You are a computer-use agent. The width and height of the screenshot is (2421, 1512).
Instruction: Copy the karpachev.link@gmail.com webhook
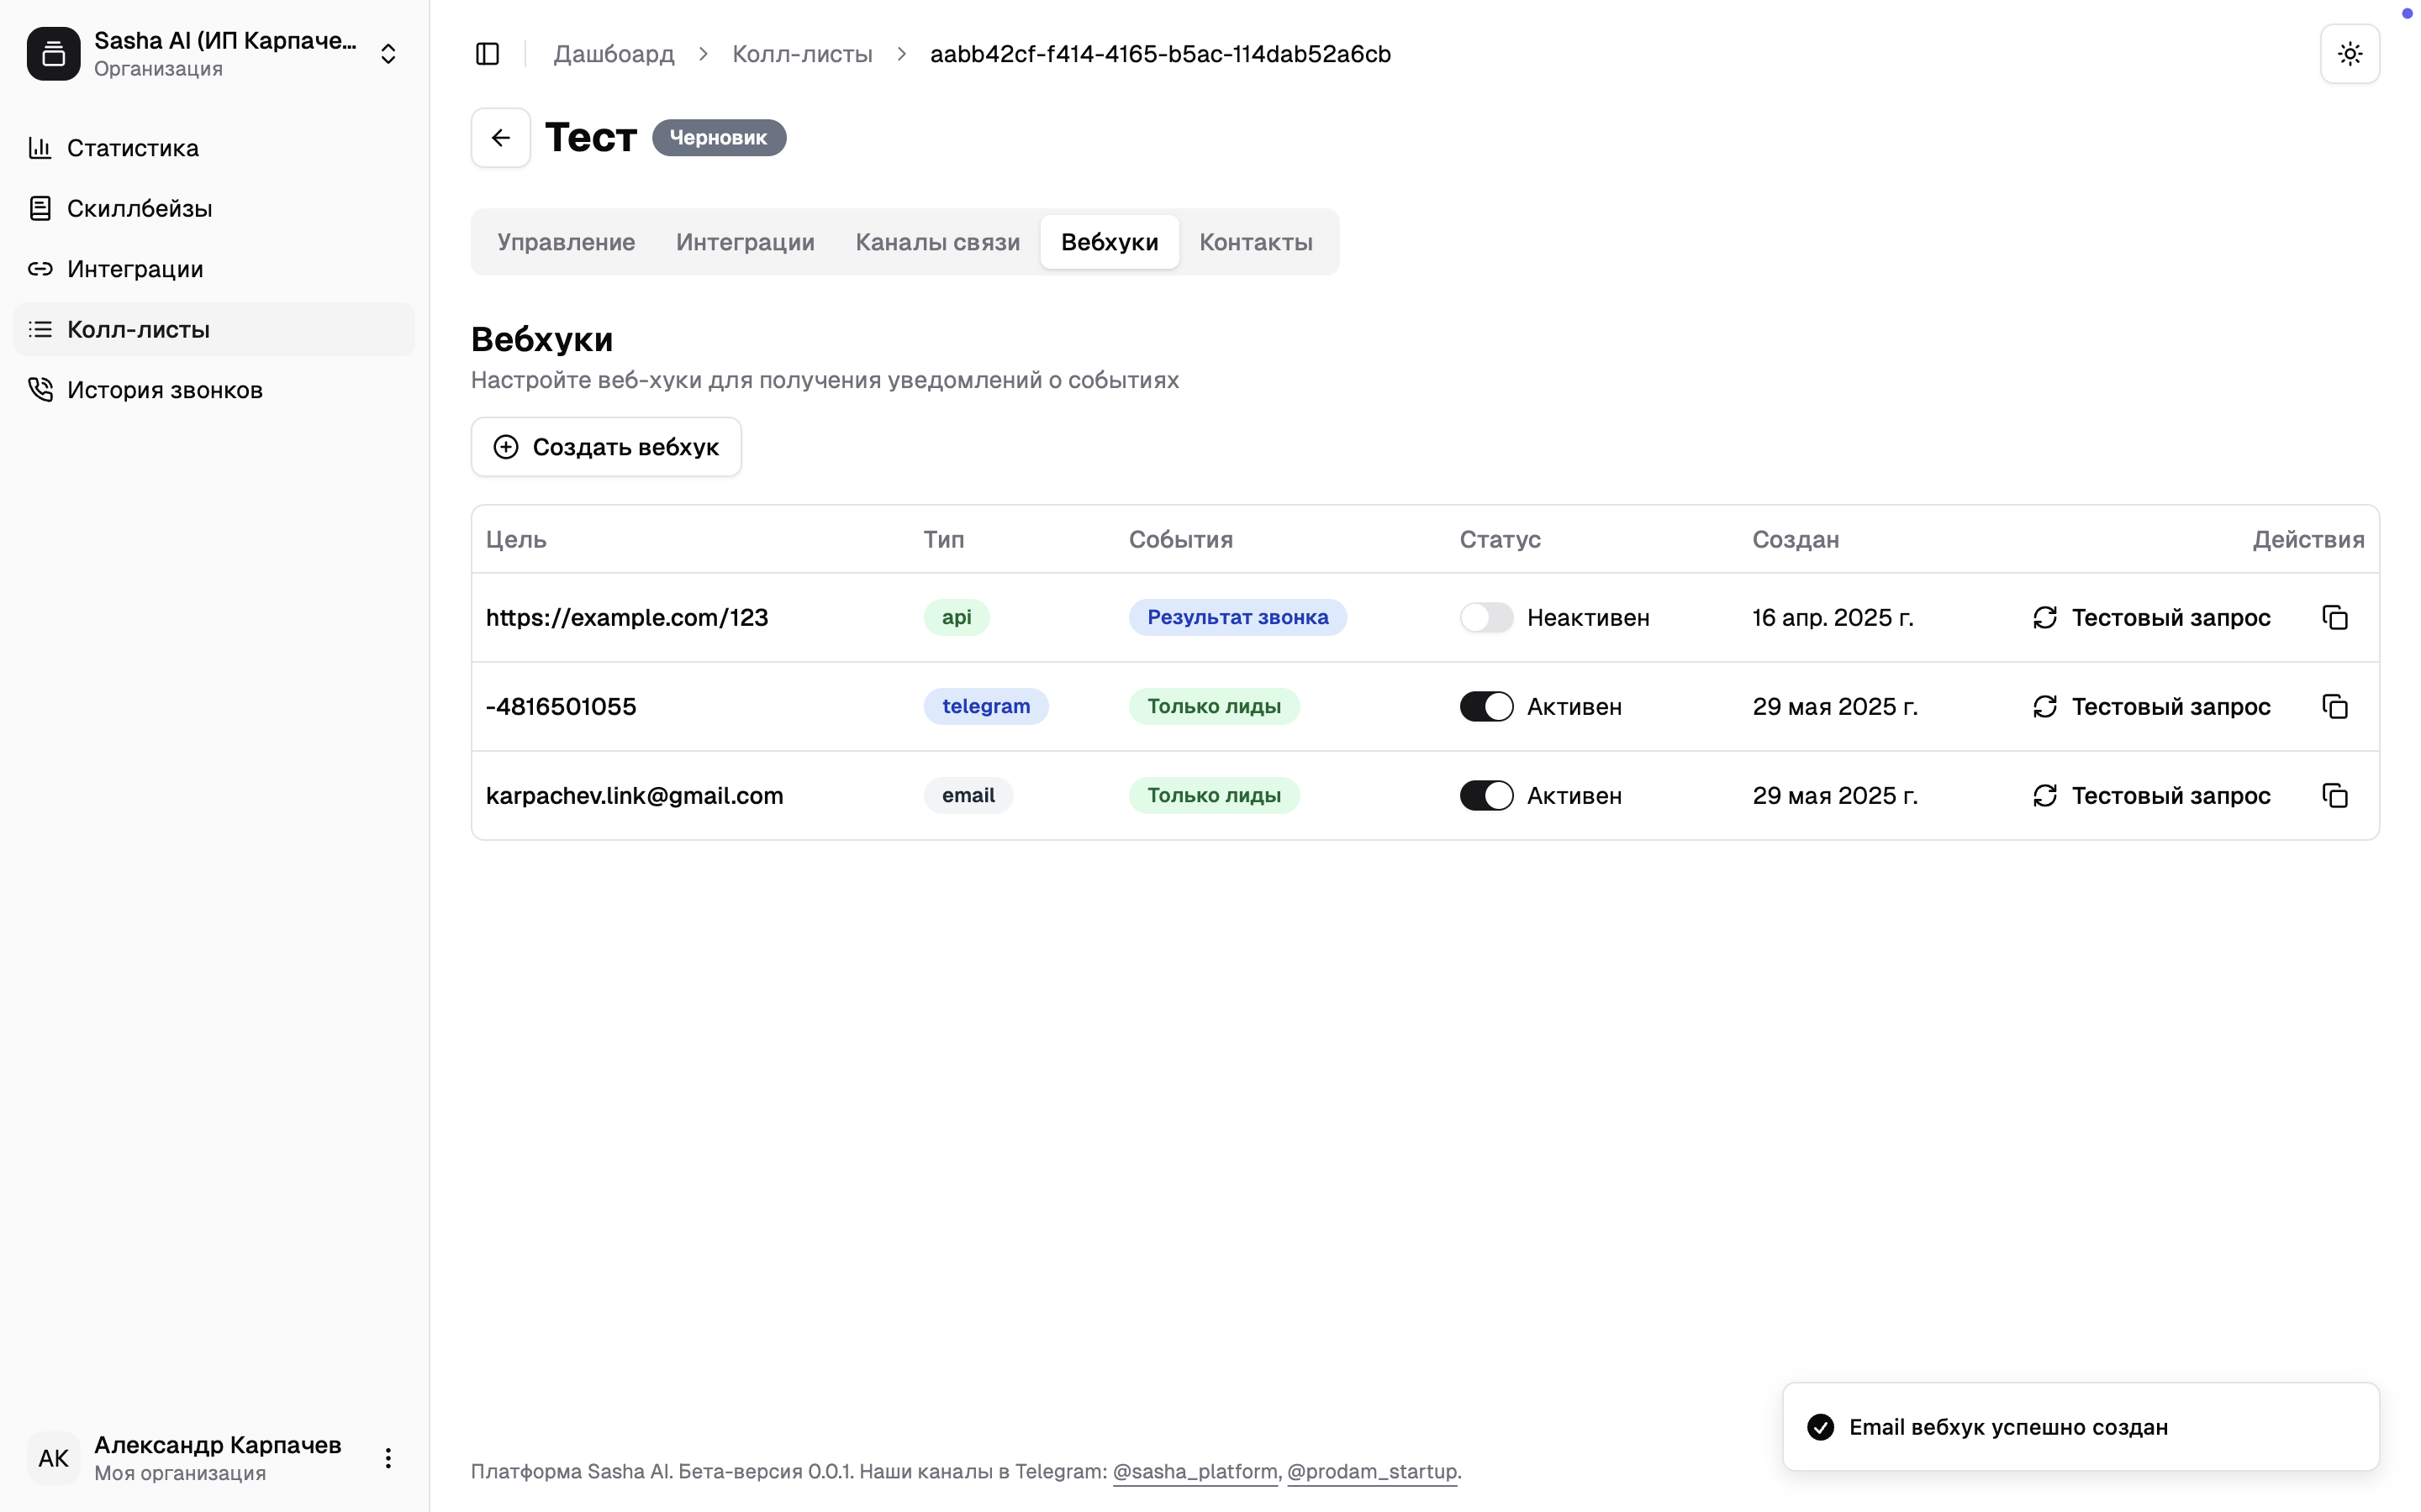2334,796
